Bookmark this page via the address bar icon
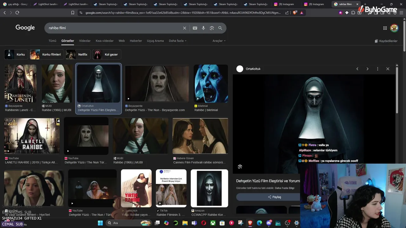This screenshot has height=228, width=406. pyautogui.click(x=73, y=13)
